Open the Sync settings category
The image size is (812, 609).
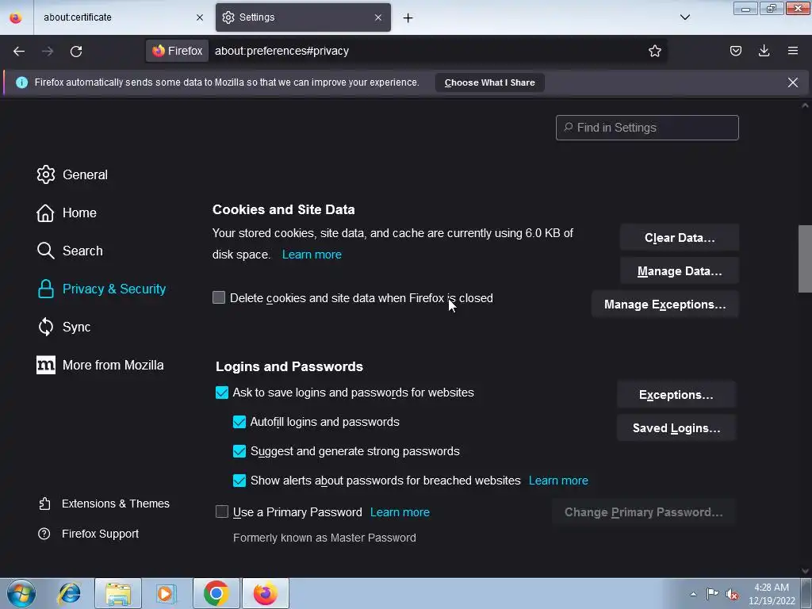(x=63, y=327)
